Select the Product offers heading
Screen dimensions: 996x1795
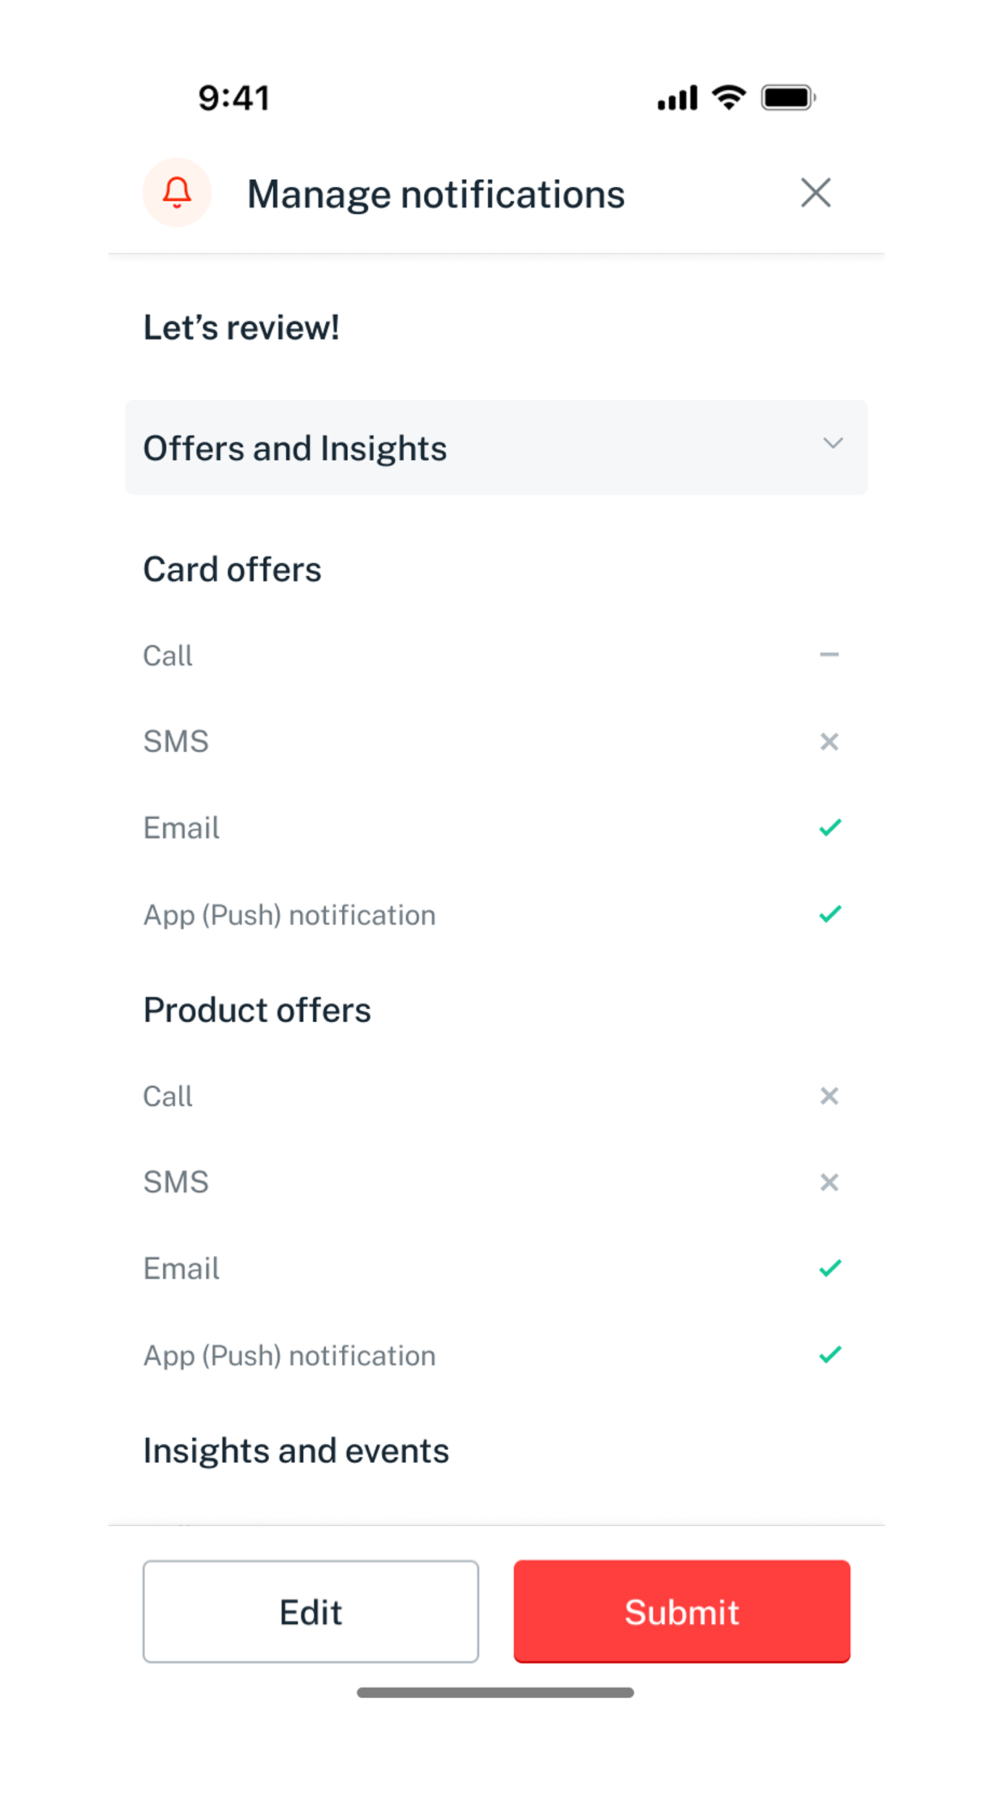(x=257, y=1010)
